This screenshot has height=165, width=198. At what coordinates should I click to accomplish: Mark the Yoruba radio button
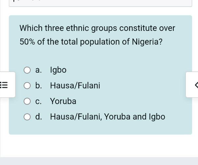click(28, 101)
